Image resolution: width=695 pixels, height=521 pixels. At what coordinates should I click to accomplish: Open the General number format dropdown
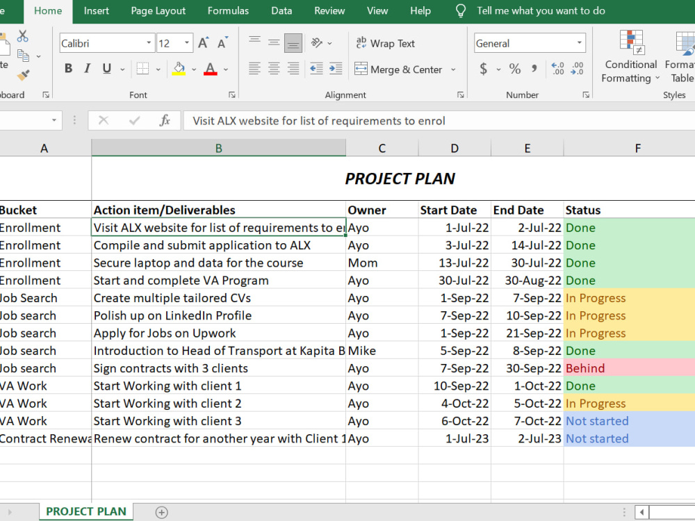point(580,43)
